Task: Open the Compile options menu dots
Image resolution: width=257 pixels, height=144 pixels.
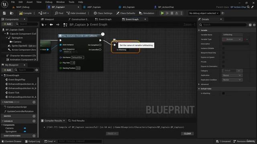Action: [x=34, y=13]
